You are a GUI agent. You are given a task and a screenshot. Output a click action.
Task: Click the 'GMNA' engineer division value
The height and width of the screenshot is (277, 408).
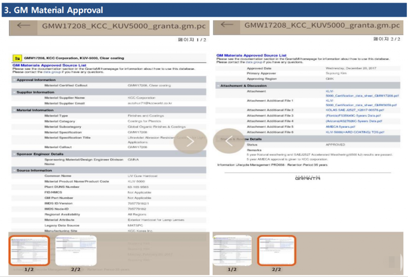[x=133, y=160]
